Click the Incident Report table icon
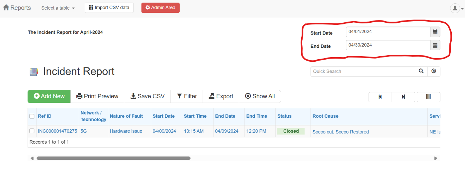This screenshot has width=465, height=178. (34, 72)
